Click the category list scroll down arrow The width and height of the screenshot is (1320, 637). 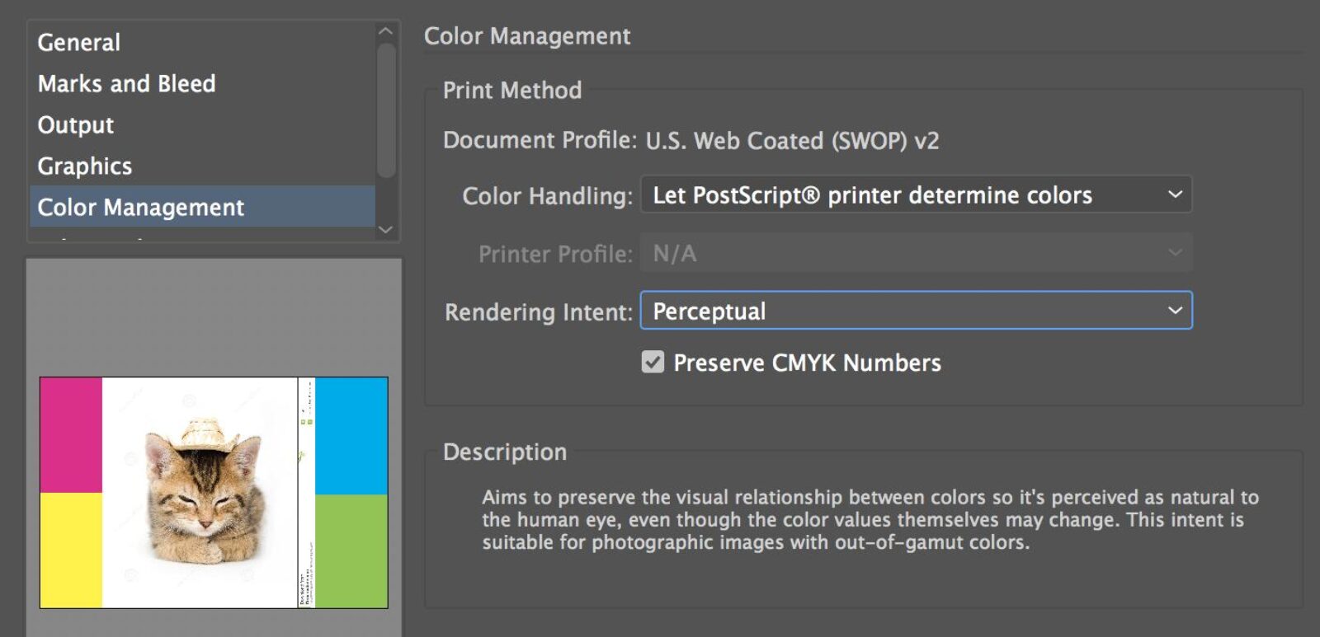(385, 229)
